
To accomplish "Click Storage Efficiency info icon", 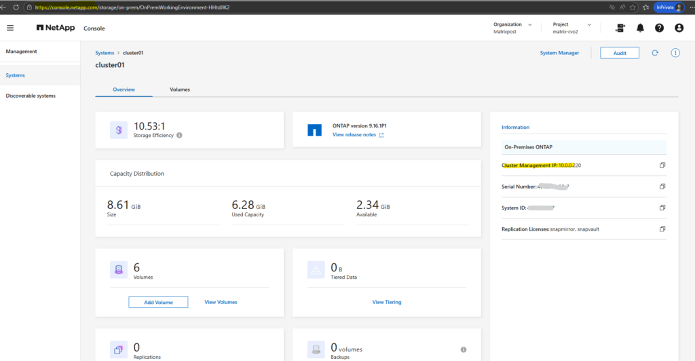I will 179,135.
